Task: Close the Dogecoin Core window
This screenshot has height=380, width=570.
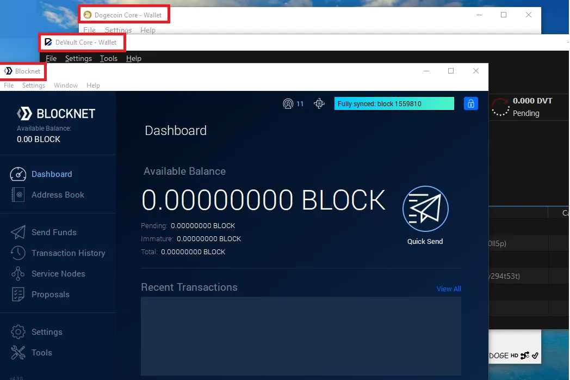Action: (x=529, y=15)
